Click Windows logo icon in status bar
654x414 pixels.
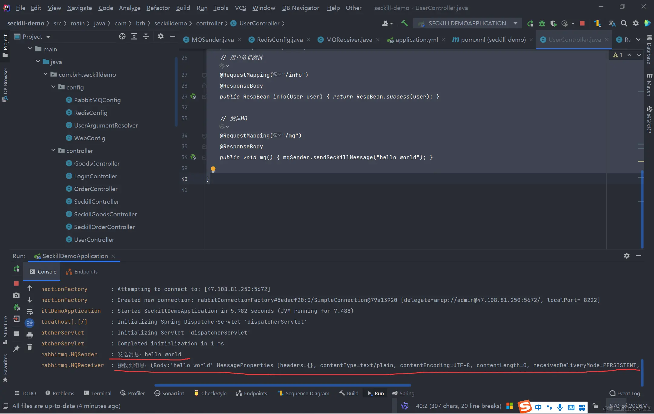point(510,406)
